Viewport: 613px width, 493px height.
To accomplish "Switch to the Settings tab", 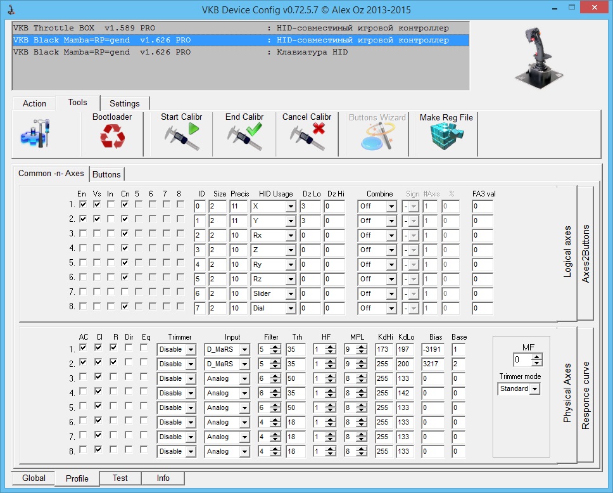I will (x=125, y=103).
